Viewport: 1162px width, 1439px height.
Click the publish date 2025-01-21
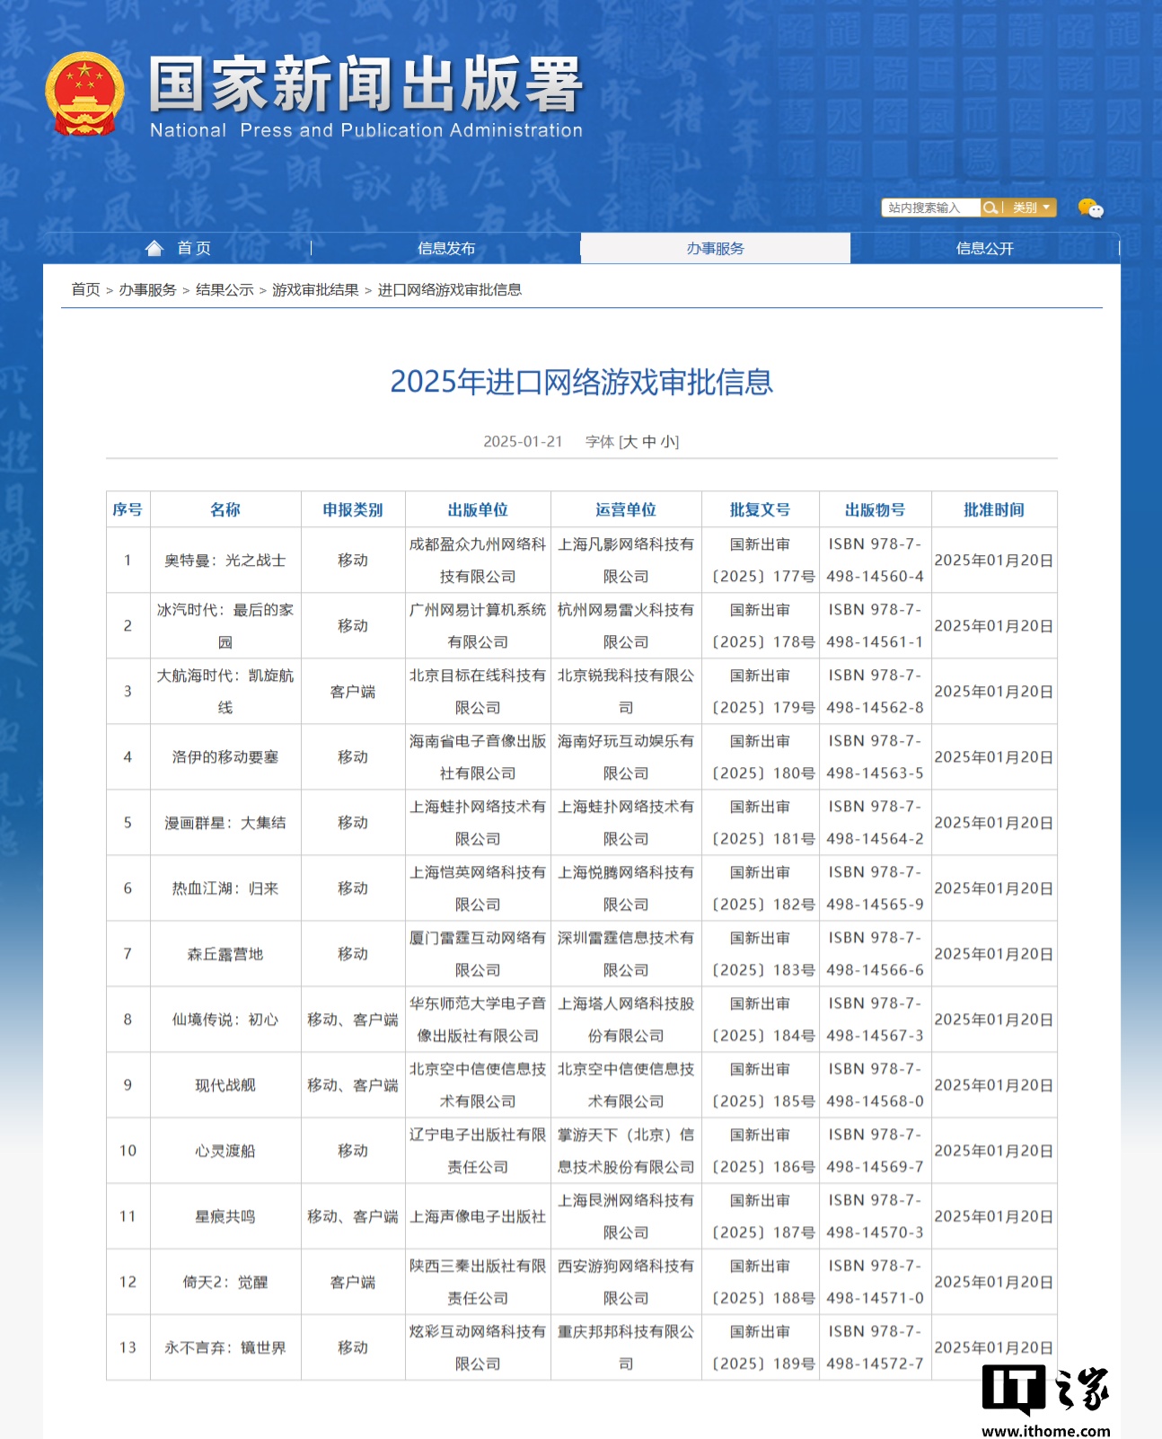[x=523, y=441]
